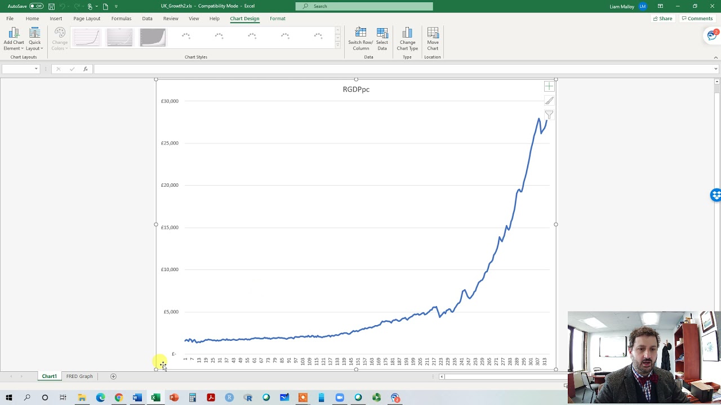Image resolution: width=721 pixels, height=405 pixels.
Task: Open Chrome from the taskbar
Action: pyautogui.click(x=119, y=398)
